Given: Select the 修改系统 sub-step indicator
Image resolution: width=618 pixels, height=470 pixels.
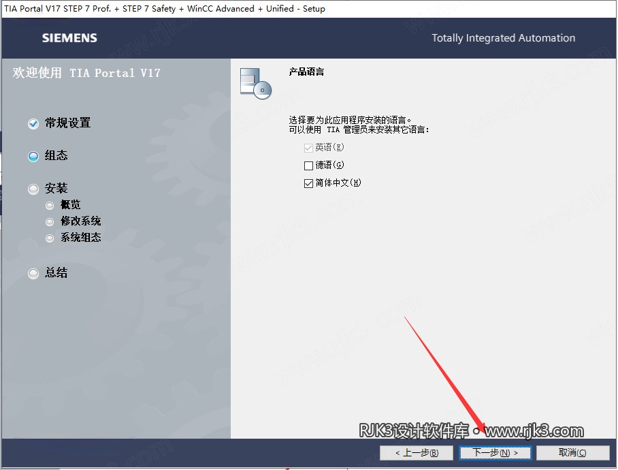Looking at the screenshot, I should pyautogui.click(x=50, y=222).
